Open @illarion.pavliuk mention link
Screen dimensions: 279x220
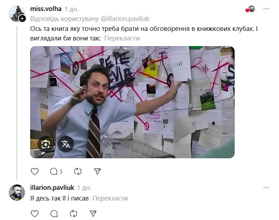point(125,19)
